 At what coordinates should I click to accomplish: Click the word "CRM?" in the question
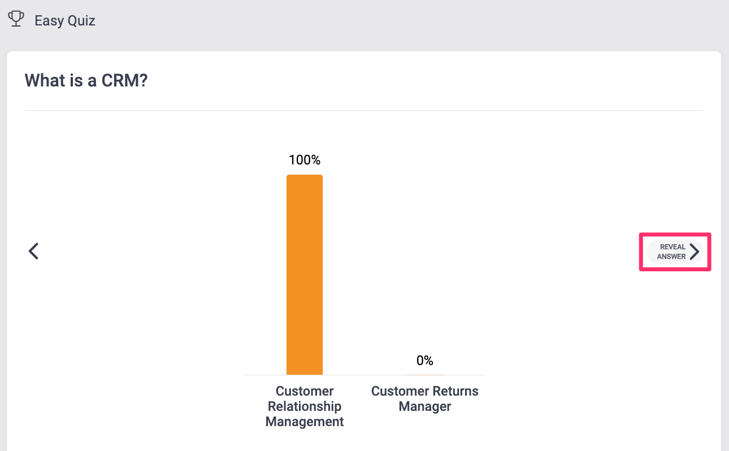(124, 81)
